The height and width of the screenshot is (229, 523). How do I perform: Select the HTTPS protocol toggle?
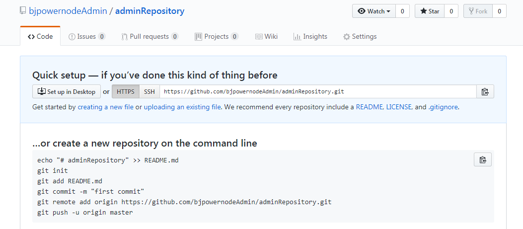pyautogui.click(x=125, y=91)
